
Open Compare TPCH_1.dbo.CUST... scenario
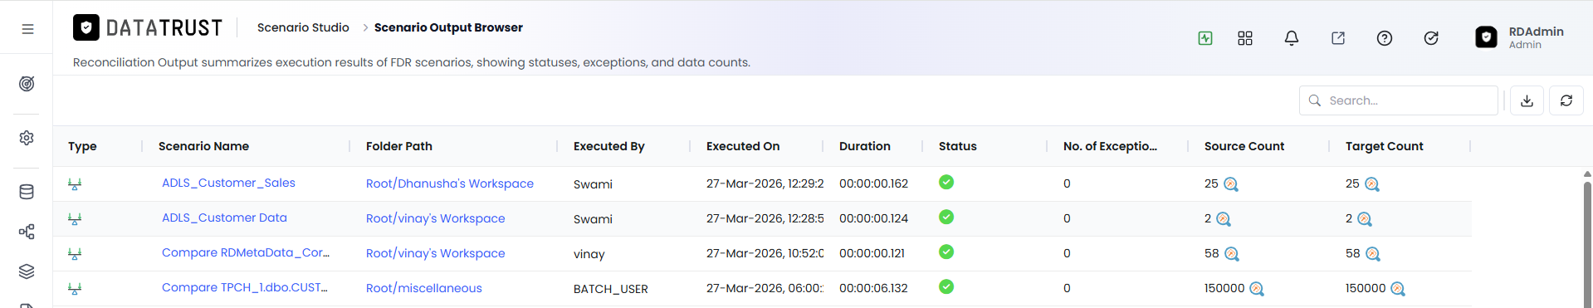pos(245,287)
